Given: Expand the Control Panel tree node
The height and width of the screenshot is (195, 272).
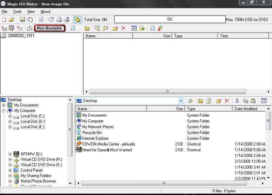Looking at the screenshot, I should pos(10,171).
